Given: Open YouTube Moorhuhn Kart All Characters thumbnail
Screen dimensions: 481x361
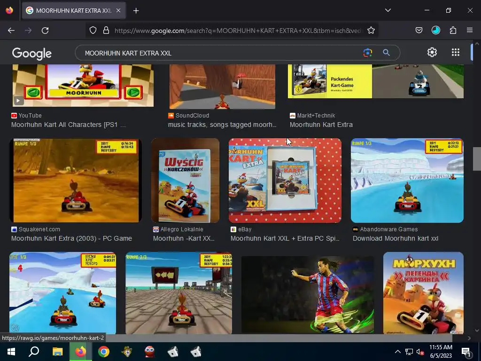Looking at the screenshot, I should [x=83, y=86].
